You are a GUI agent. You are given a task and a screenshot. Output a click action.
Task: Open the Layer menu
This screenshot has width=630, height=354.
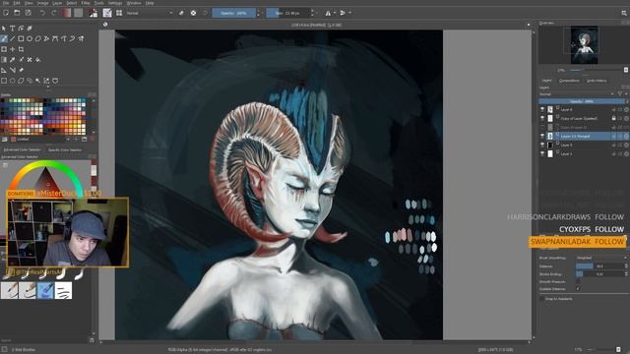coord(57,3)
